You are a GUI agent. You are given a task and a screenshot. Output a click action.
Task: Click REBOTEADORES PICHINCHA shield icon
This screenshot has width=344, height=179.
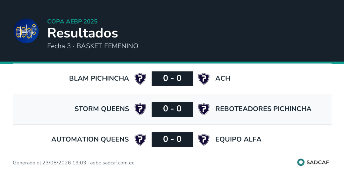pos(204,109)
